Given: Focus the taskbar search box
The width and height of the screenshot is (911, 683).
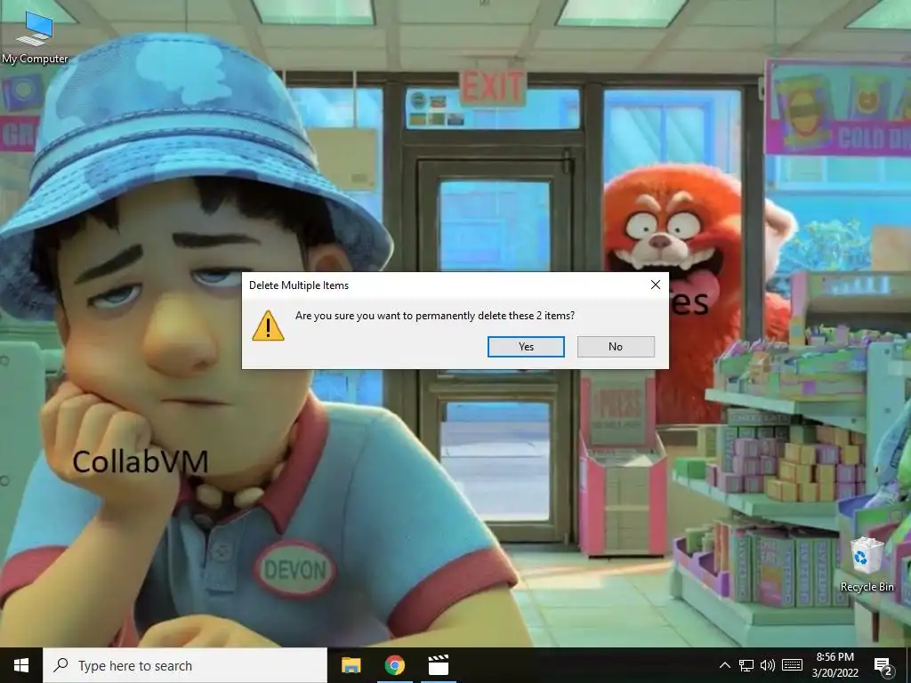Looking at the screenshot, I should click(x=185, y=665).
